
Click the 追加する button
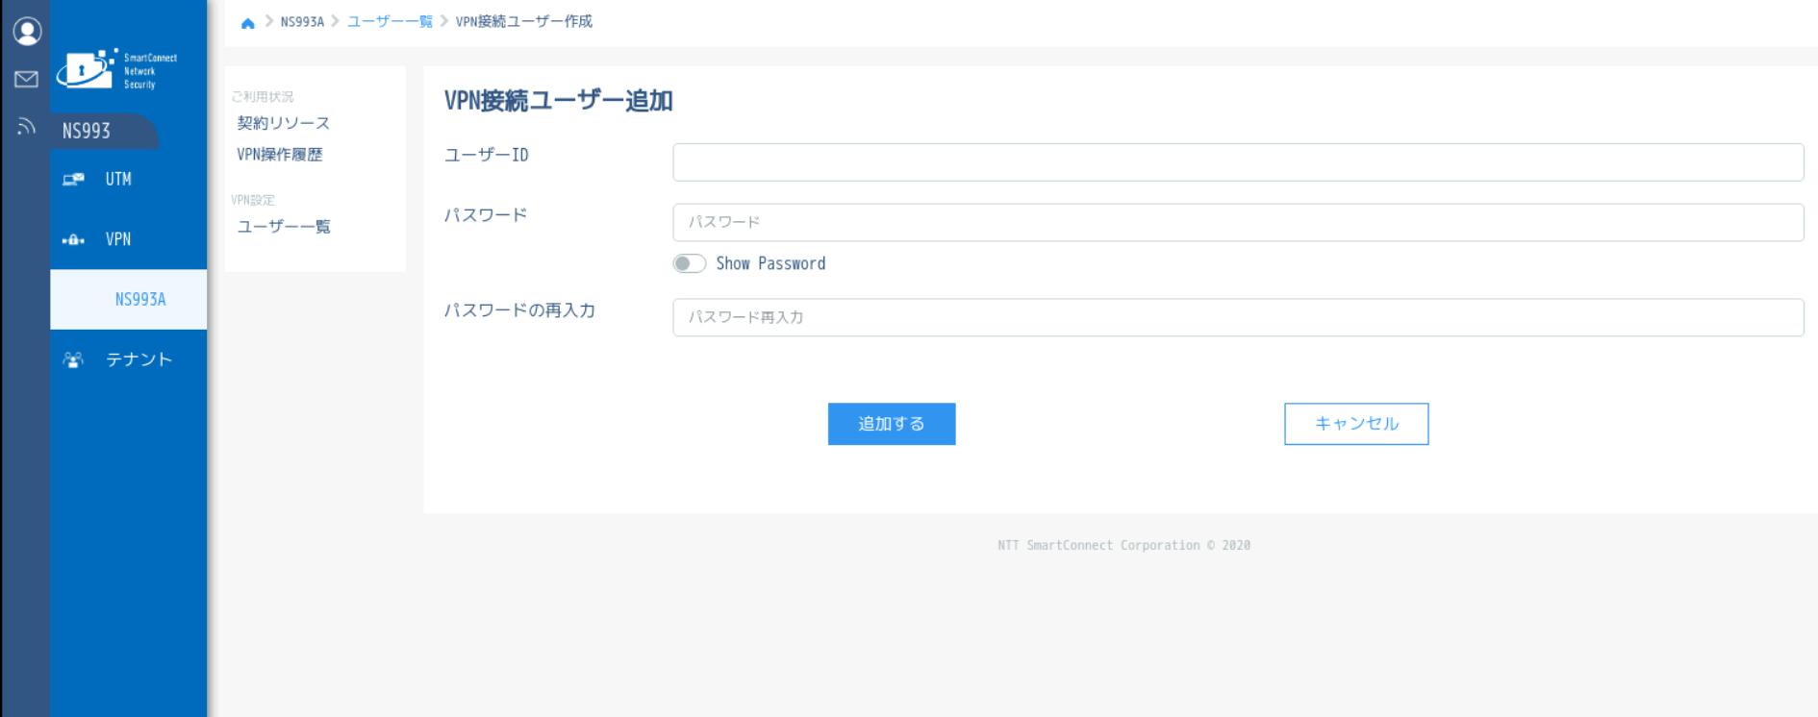[x=892, y=424]
